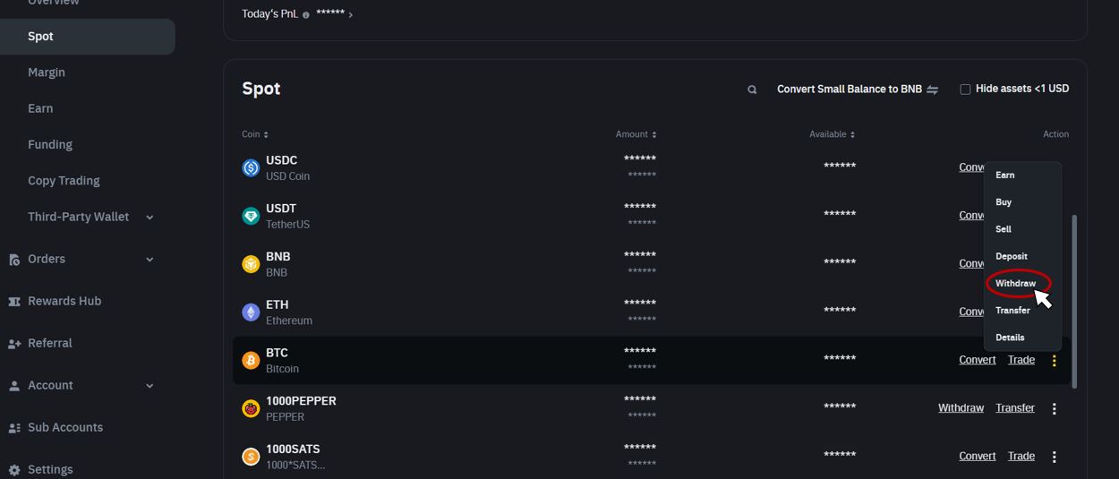
Task: Click the Rewards Hub sidebar icon
Action: (14, 302)
